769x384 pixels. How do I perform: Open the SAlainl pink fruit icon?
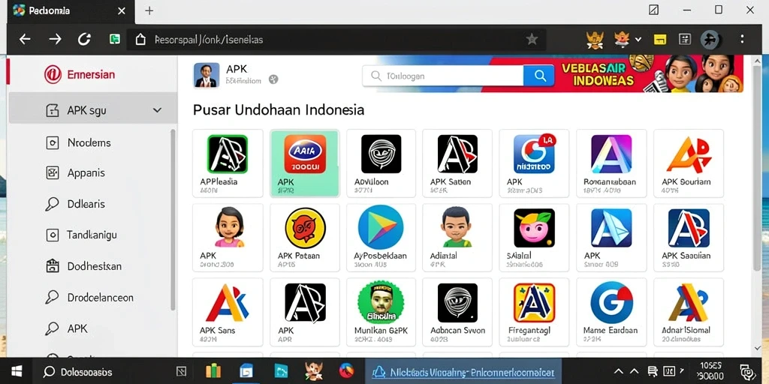534,228
